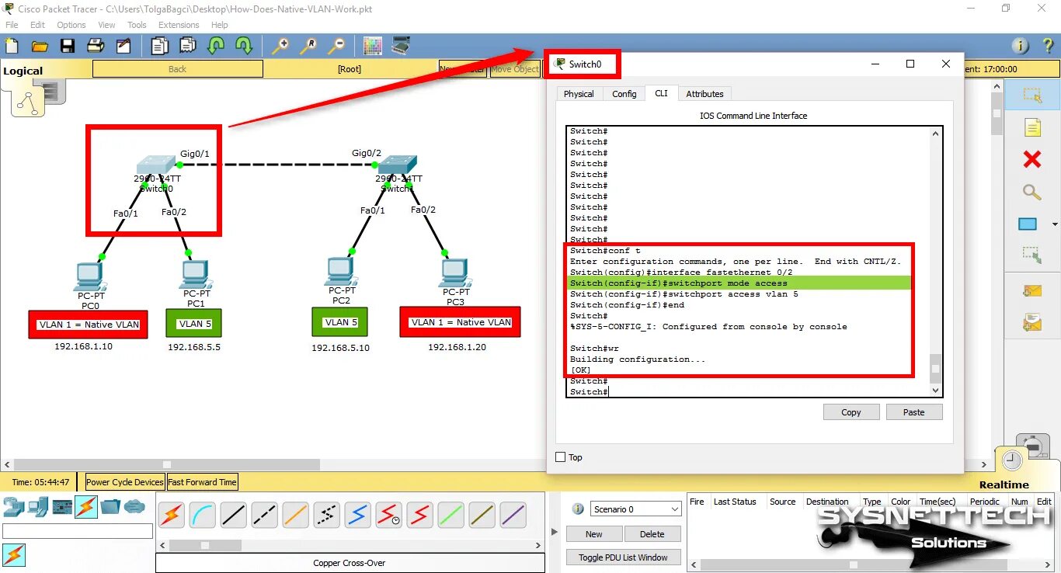
Task: Add a simple PDU
Action: click(1031, 292)
